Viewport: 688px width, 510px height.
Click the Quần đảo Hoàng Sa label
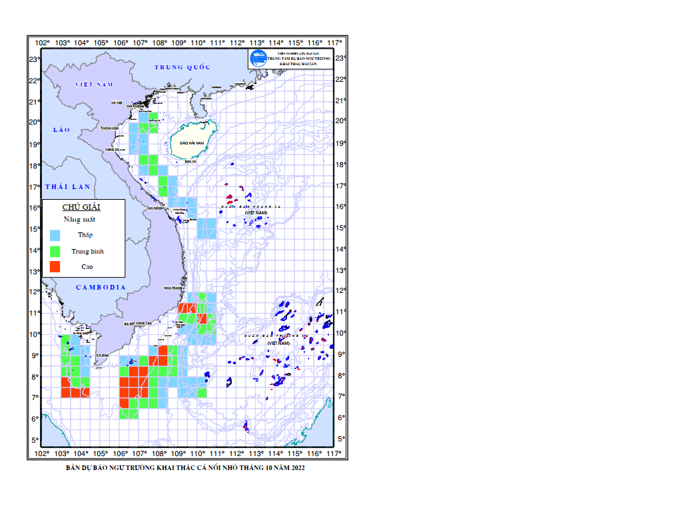[x=250, y=206]
